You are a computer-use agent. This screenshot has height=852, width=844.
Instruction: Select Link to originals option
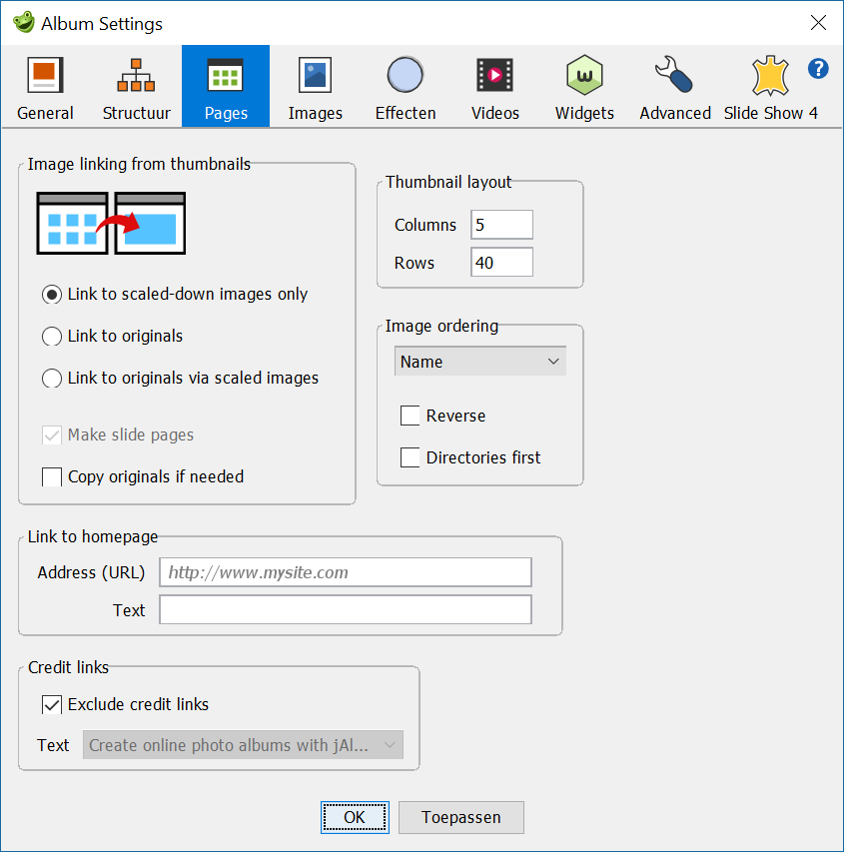[x=51, y=337]
